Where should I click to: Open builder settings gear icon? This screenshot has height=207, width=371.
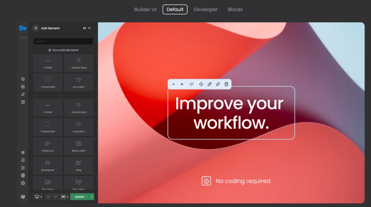click(x=23, y=183)
